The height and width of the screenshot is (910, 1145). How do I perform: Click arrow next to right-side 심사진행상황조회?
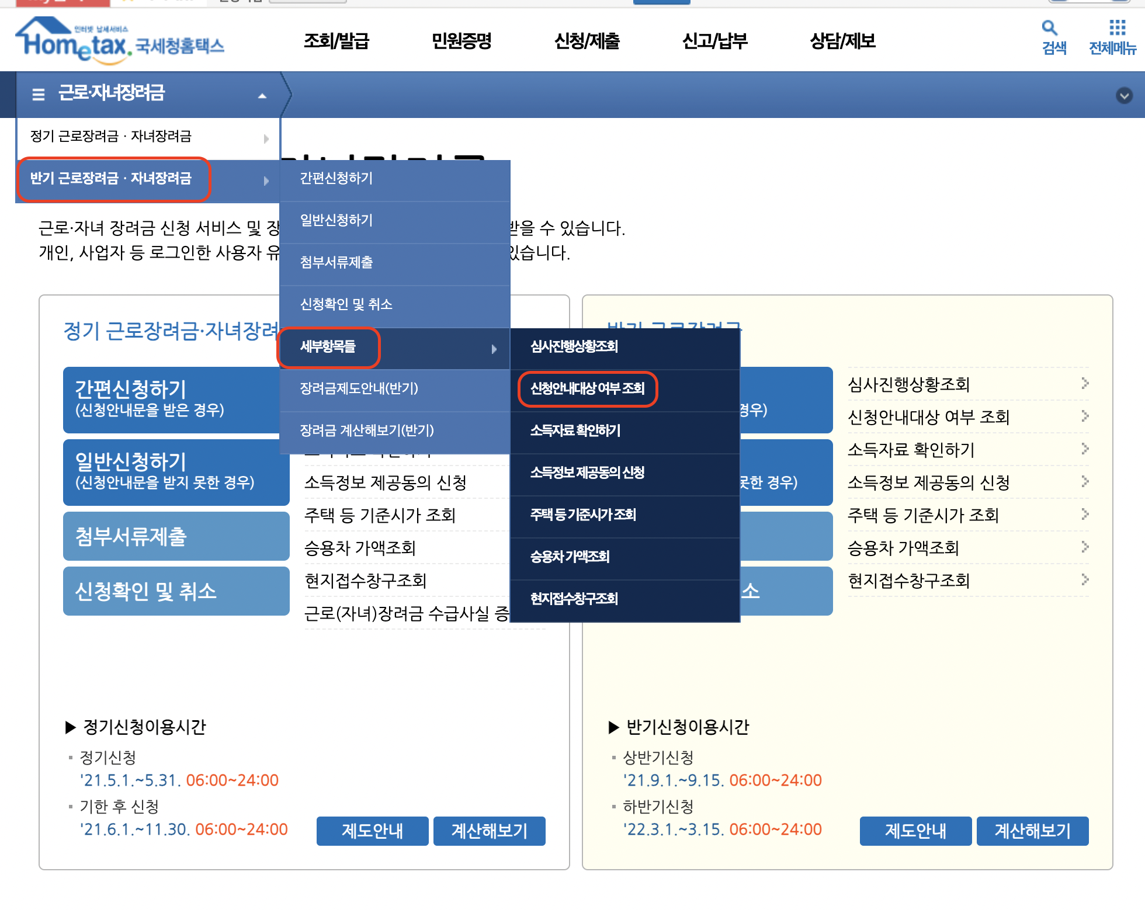(x=1085, y=383)
